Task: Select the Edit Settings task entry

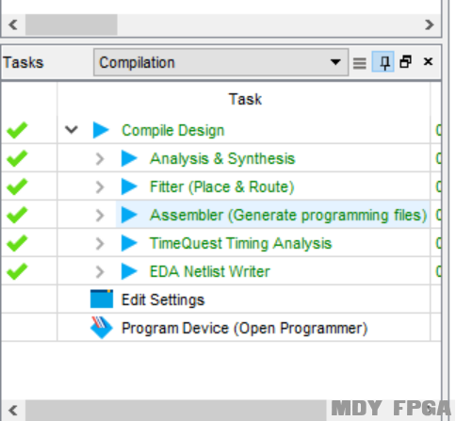Action: pos(163,300)
